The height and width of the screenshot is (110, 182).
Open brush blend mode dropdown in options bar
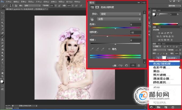[x=32, y=6]
